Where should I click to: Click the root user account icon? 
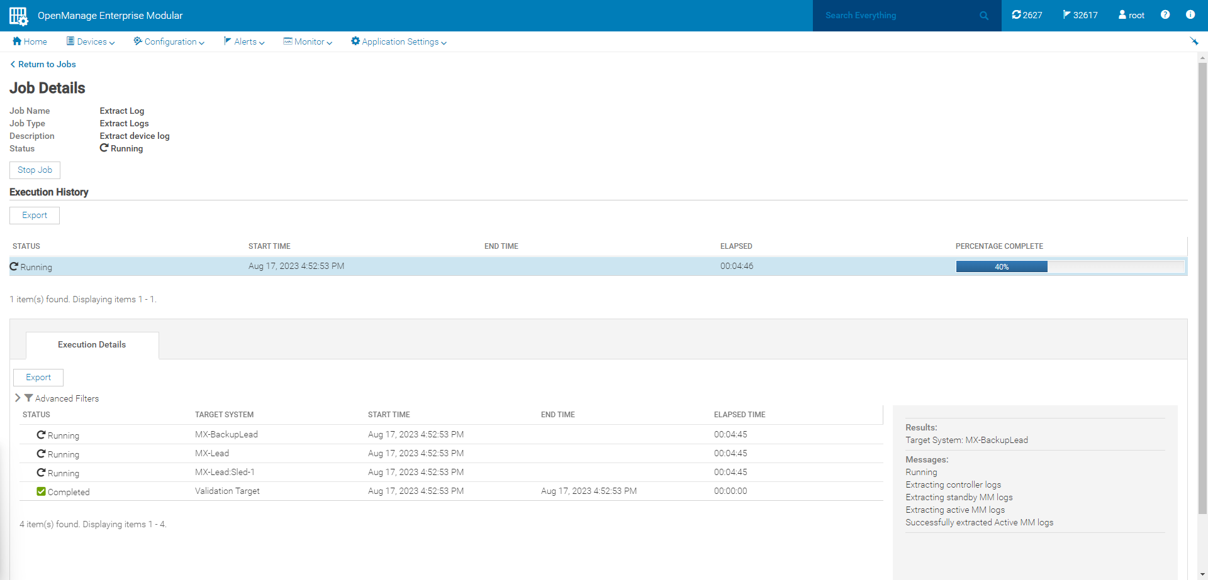tap(1123, 14)
